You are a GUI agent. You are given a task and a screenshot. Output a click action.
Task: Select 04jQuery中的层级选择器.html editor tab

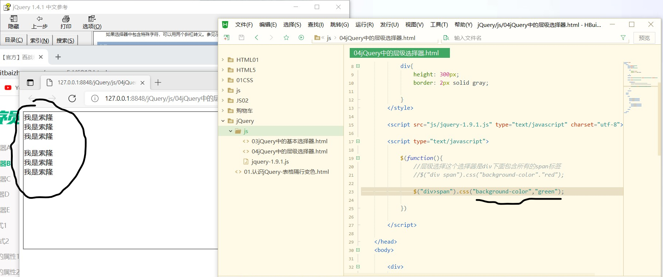pyautogui.click(x=399, y=53)
